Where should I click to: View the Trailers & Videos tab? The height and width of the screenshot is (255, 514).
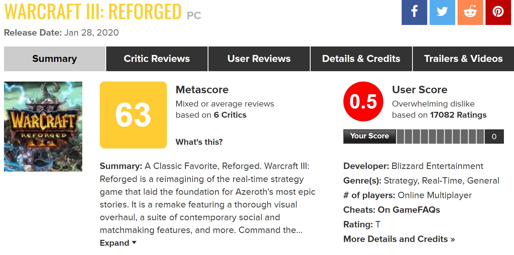463,59
